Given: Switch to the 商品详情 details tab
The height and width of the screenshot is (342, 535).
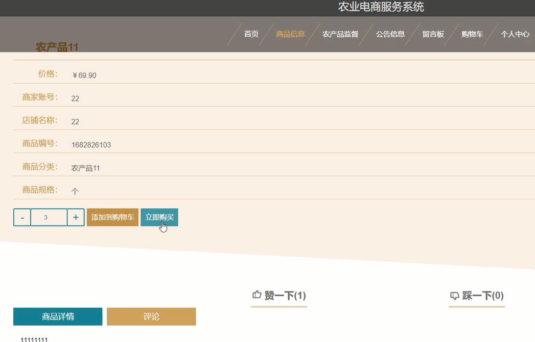Looking at the screenshot, I should click(x=58, y=316).
